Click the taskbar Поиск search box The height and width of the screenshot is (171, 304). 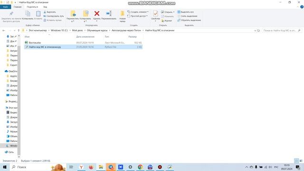pos(38,167)
